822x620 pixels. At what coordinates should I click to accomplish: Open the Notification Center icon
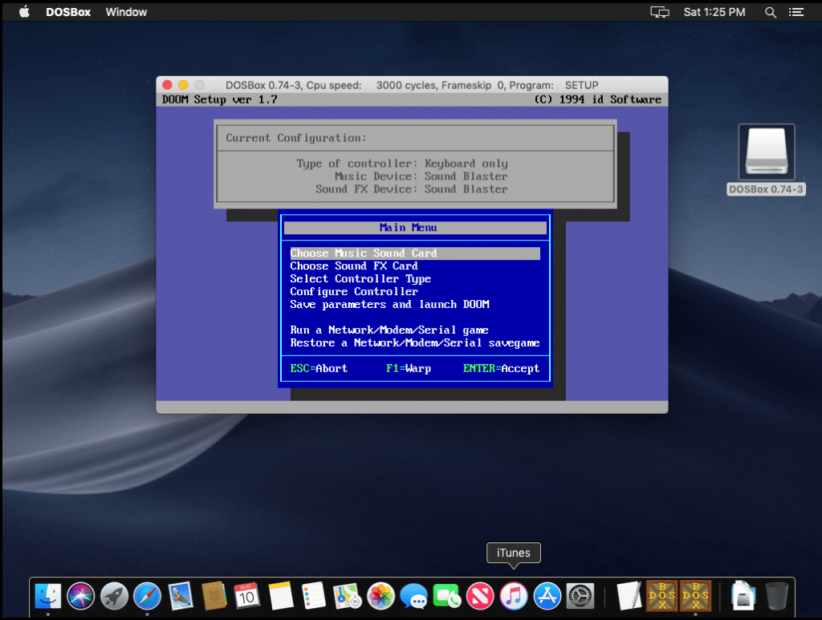(x=796, y=11)
